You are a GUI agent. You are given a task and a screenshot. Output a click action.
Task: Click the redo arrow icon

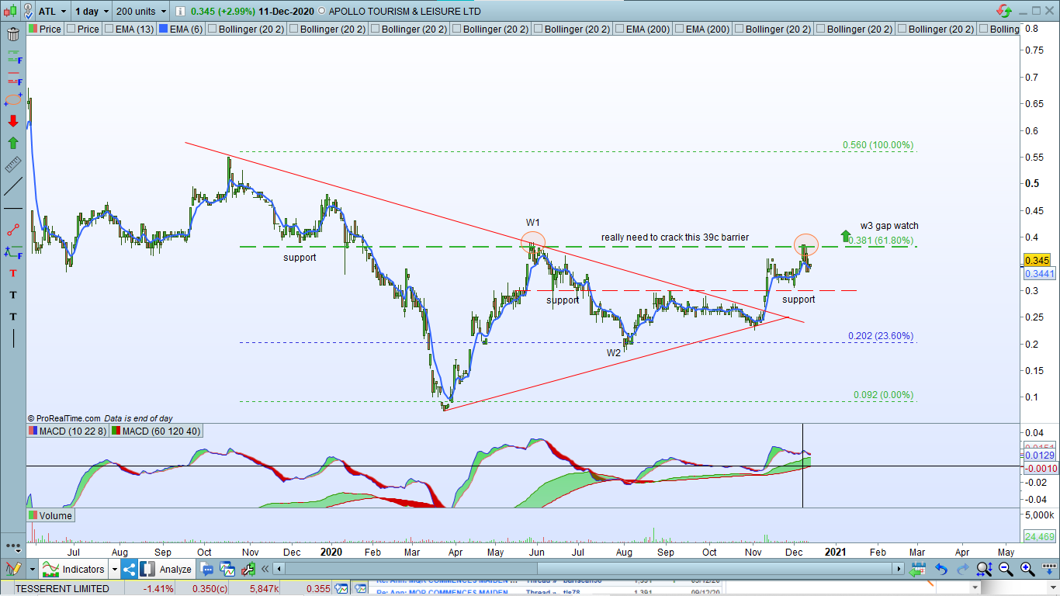click(x=962, y=569)
